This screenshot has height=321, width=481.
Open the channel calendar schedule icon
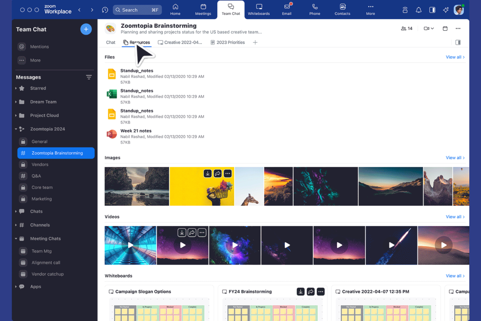pos(445,29)
